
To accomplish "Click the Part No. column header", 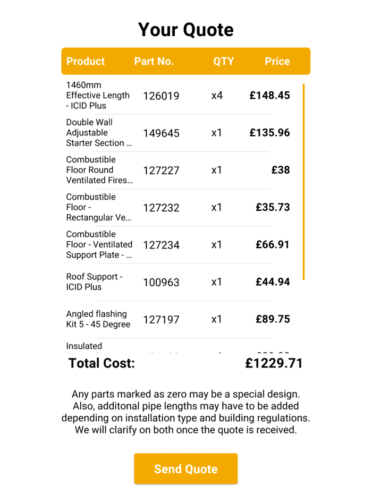I will pyautogui.click(x=154, y=61).
